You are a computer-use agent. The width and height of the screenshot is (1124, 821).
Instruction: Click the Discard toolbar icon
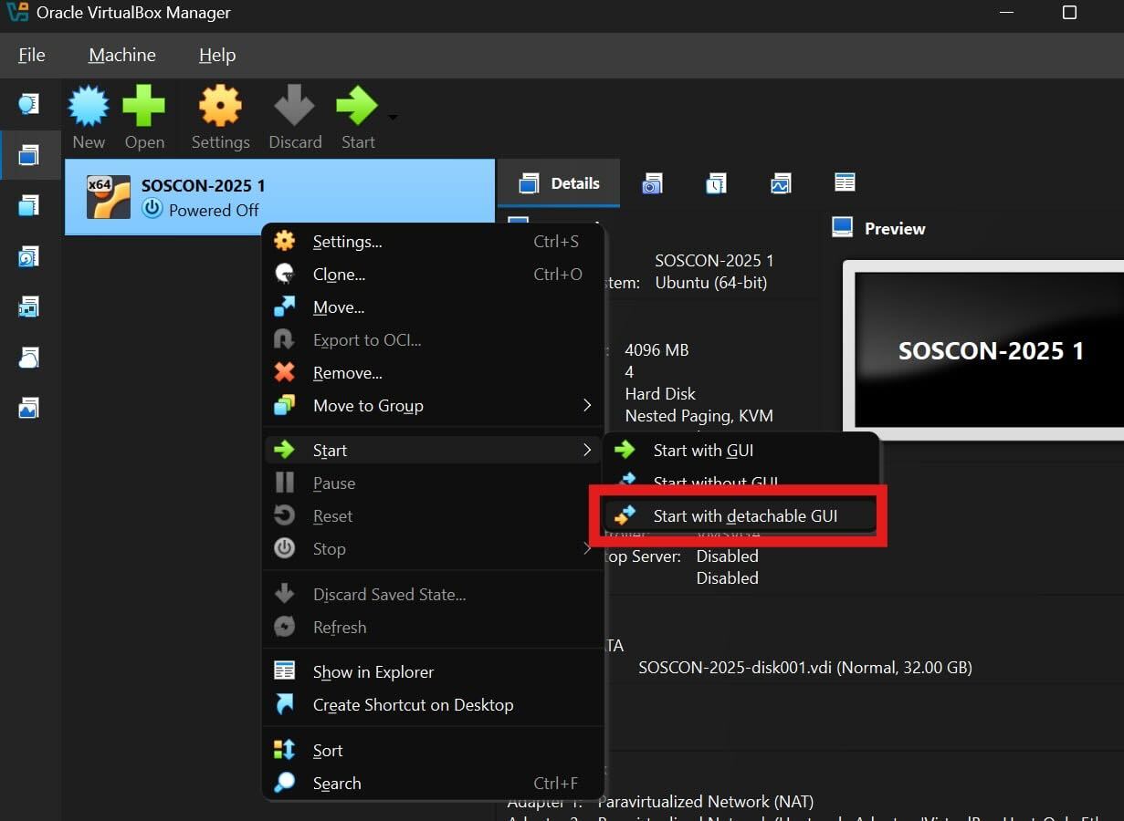(x=294, y=109)
